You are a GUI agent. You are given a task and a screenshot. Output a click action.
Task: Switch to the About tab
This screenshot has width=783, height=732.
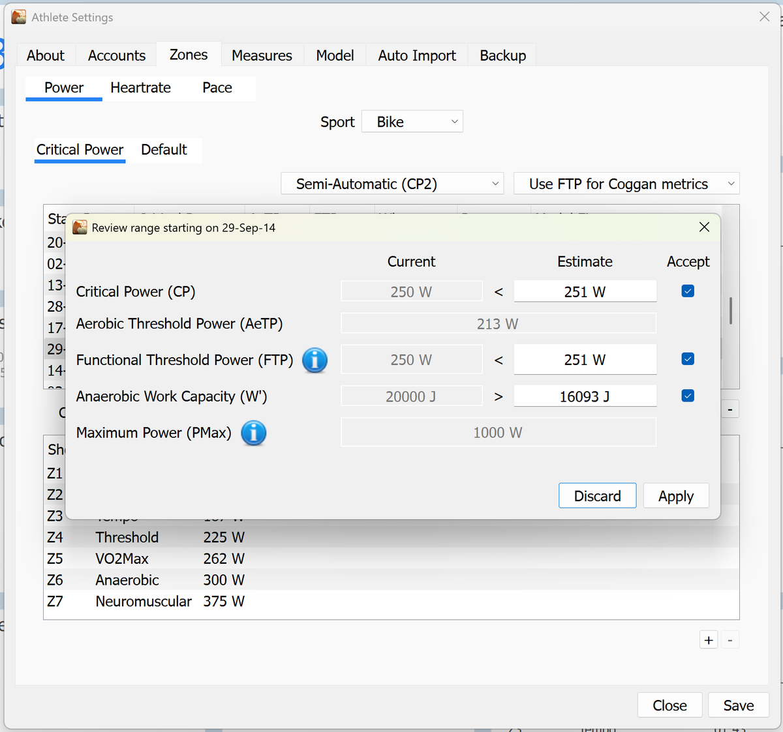[46, 55]
